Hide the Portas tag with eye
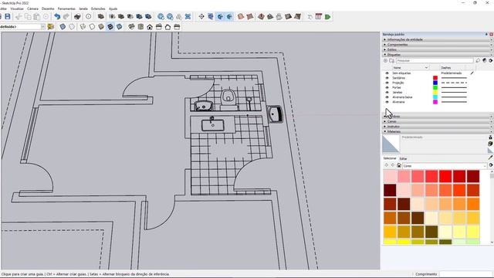The height and width of the screenshot is (278, 494). (x=387, y=87)
